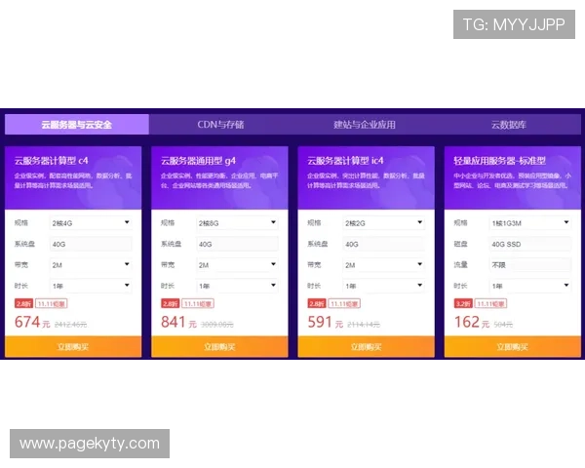Click 立即购买 under the 591元 price
Image resolution: width=585 pixels, height=468 pixels.
pyautogui.click(x=366, y=347)
